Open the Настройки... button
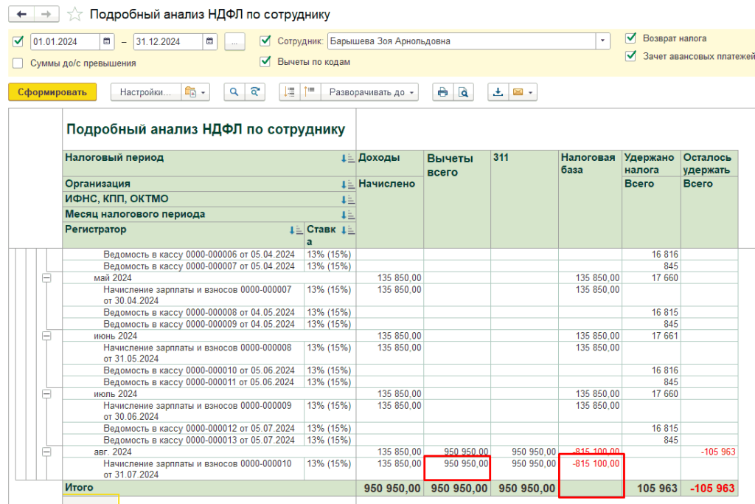755x504 pixels. coord(145,92)
